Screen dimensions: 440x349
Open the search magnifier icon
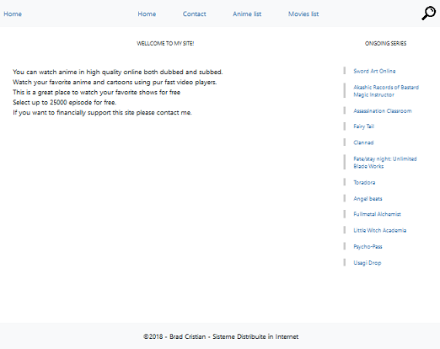point(429,13)
